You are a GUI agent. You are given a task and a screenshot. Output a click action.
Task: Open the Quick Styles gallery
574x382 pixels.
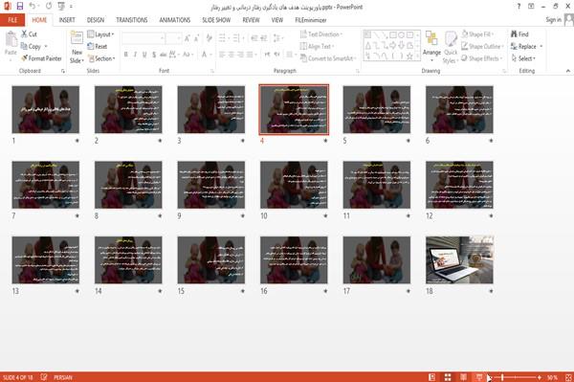pyautogui.click(x=451, y=47)
